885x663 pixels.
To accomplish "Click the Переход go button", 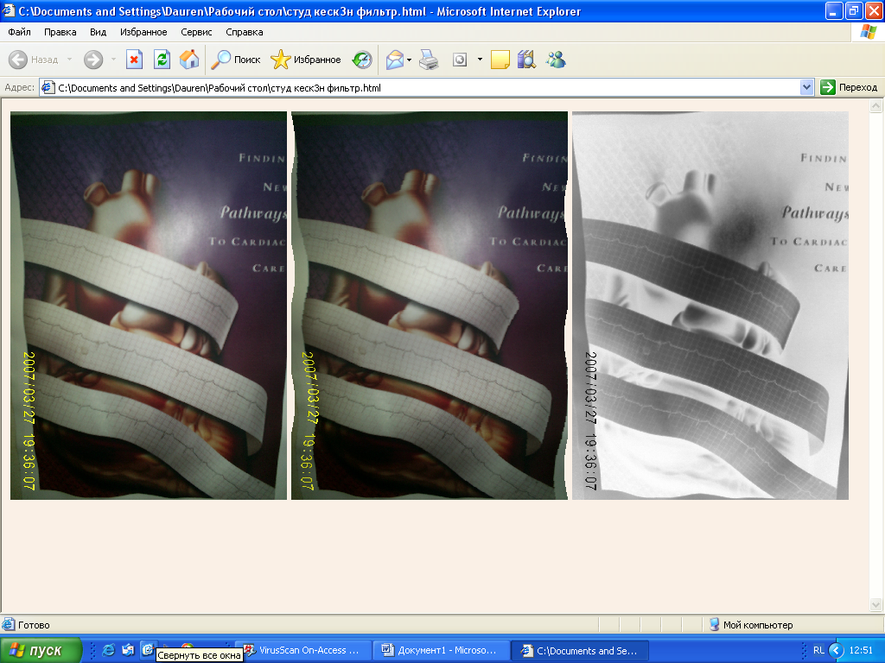I will (x=849, y=87).
